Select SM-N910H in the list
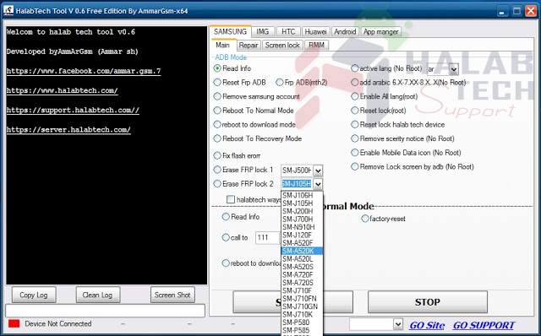The height and width of the screenshot is (336, 541). [x=302, y=227]
